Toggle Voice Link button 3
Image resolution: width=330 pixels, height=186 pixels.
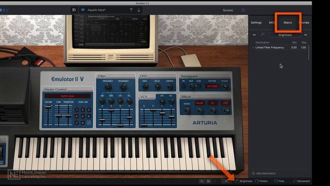(x=89, y=110)
